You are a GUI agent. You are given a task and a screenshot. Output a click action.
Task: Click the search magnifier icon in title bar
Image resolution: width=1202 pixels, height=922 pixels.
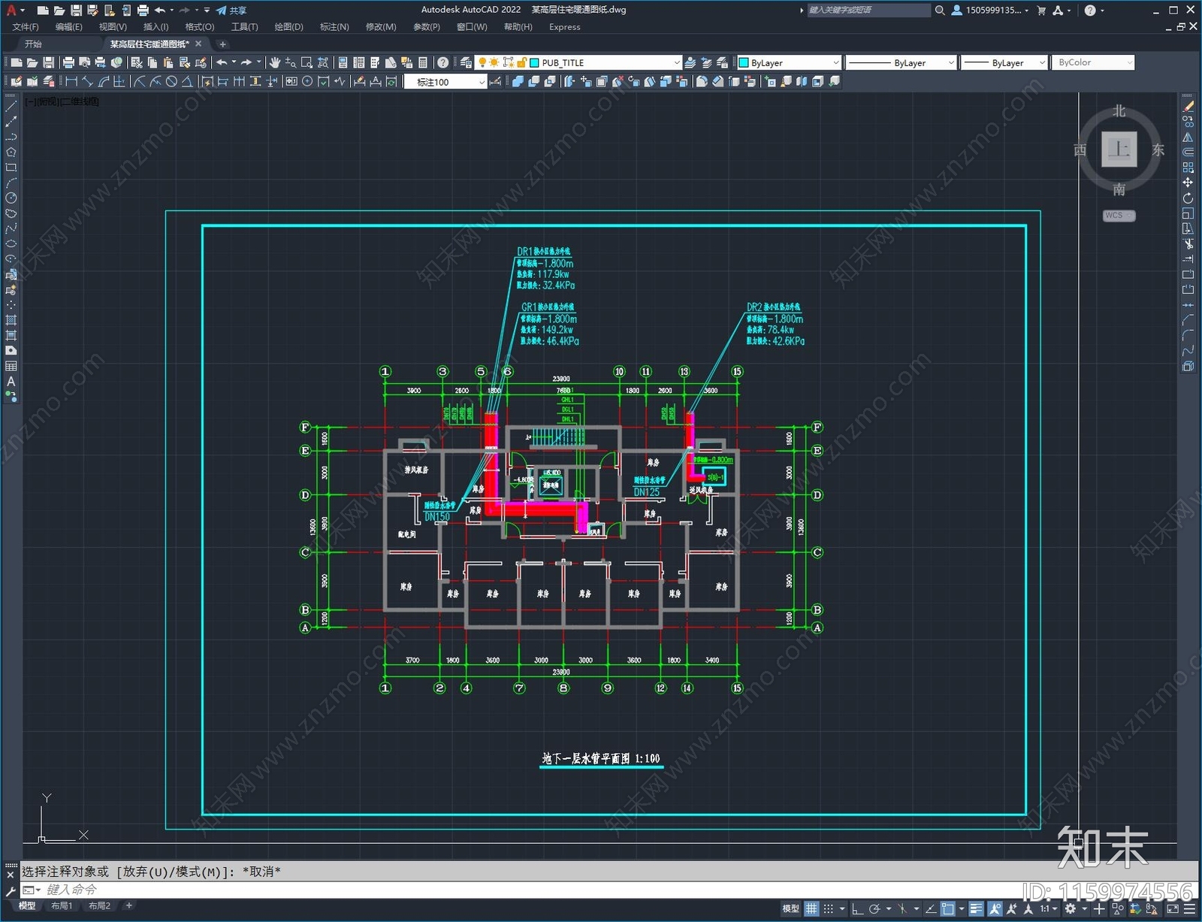(x=940, y=11)
